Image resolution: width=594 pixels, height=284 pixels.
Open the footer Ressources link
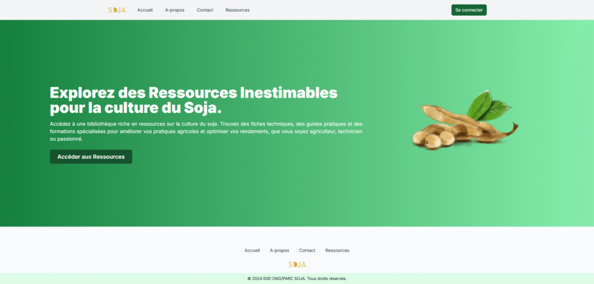click(x=337, y=250)
